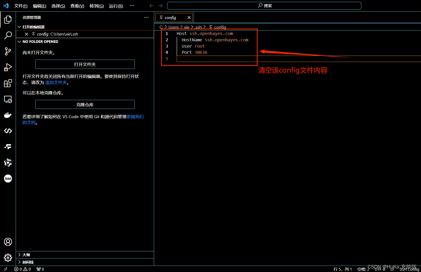Click the ports forwarded status indicator
Screen dimensions: 421x272
point(40,269)
